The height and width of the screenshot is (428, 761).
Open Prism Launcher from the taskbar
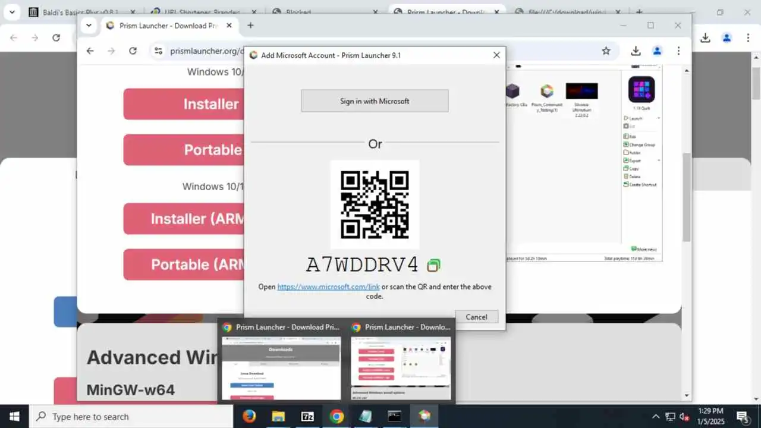[424, 416]
